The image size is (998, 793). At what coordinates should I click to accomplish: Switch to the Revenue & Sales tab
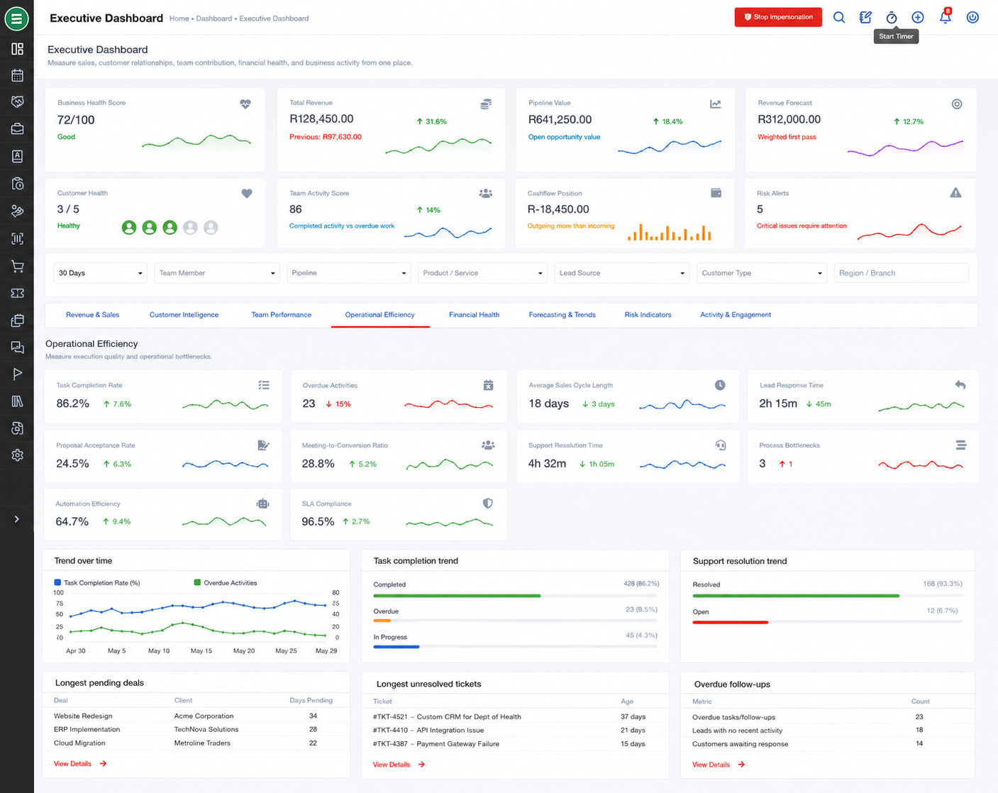(92, 315)
